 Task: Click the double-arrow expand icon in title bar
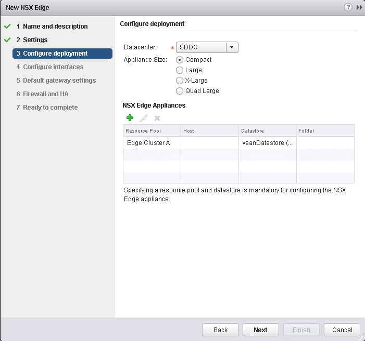359,7
